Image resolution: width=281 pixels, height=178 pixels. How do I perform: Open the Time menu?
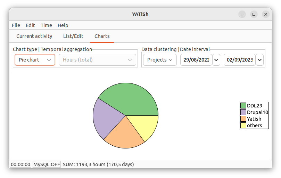(x=46, y=25)
